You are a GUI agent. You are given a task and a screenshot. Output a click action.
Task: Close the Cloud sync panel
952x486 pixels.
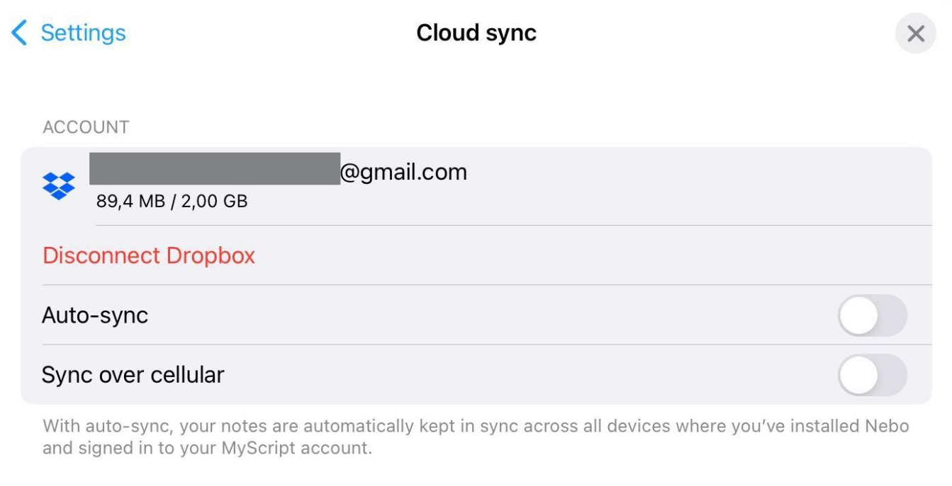916,33
